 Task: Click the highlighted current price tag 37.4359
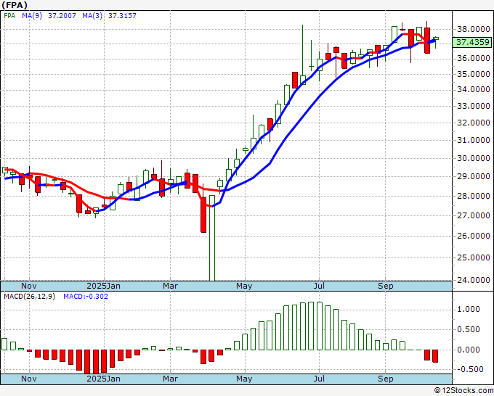[472, 42]
